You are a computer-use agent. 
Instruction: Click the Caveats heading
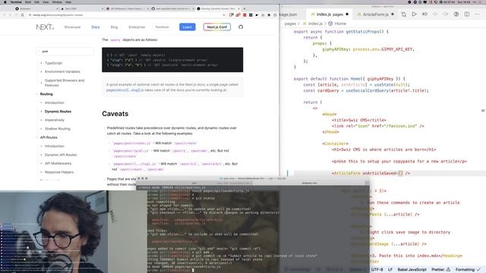[115, 114]
